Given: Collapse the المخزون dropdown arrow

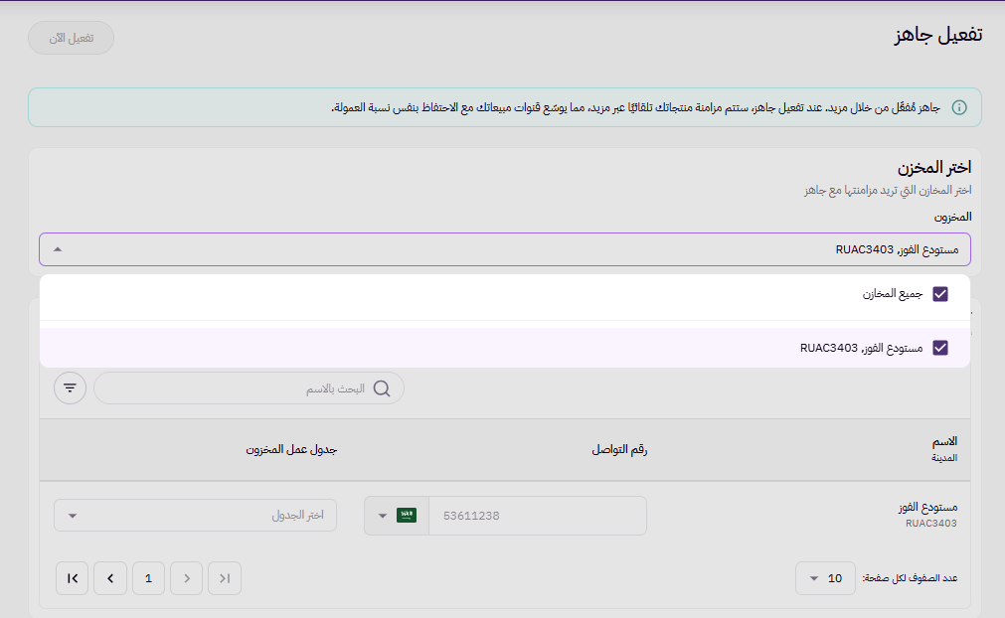Looking at the screenshot, I should (x=58, y=249).
